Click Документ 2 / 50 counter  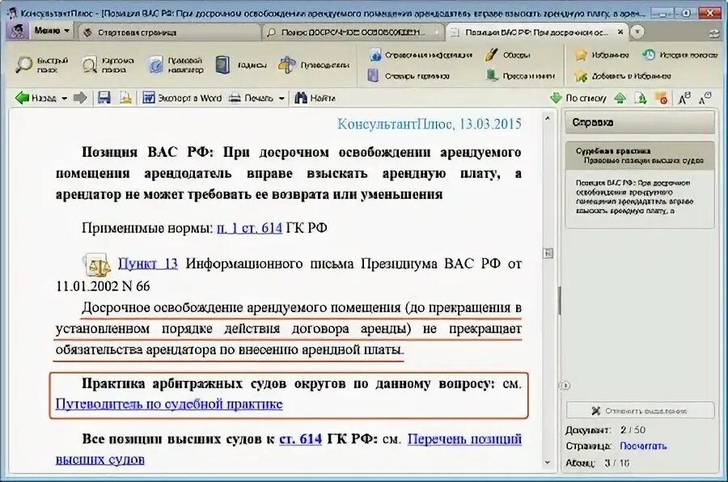(605, 430)
